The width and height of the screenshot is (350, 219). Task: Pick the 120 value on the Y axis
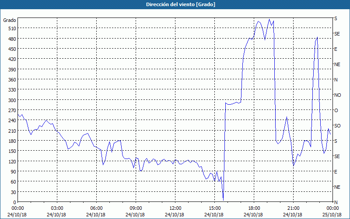12,162
